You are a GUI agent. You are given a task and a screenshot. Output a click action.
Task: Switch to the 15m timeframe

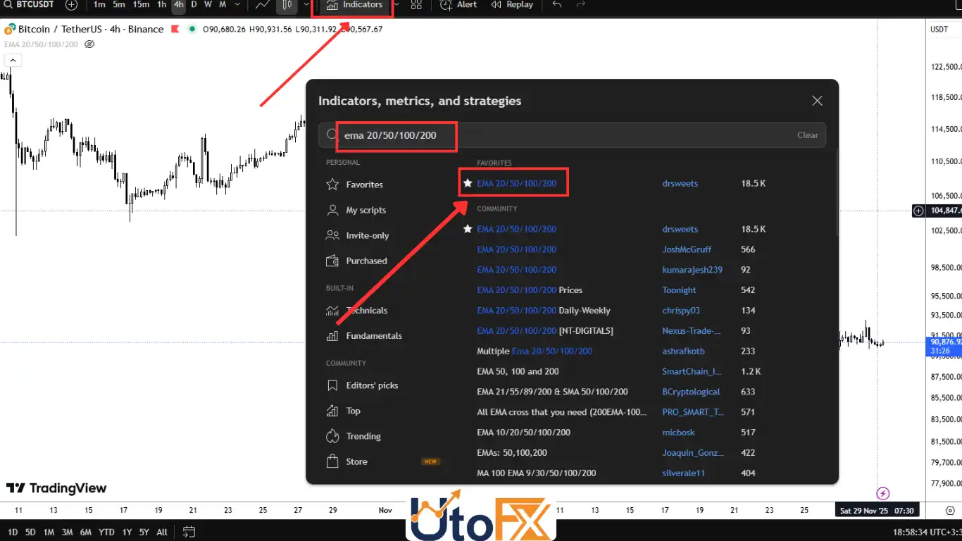point(141,5)
